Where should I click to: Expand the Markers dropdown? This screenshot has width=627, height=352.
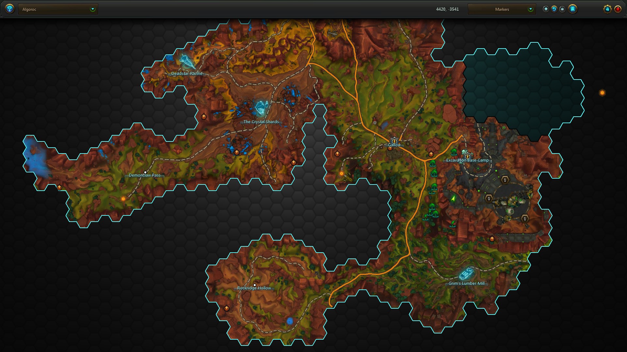502,9
